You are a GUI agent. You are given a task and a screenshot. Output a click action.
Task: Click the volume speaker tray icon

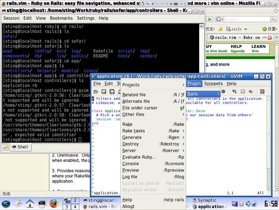click(248, 204)
